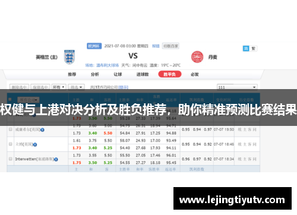Click the match time 2021-07-08 03:00
Viewport: 297px width, 215px height.
click(x=120, y=46)
